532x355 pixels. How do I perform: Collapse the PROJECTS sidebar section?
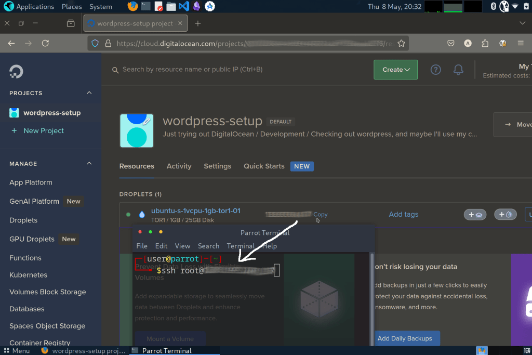pos(89,93)
